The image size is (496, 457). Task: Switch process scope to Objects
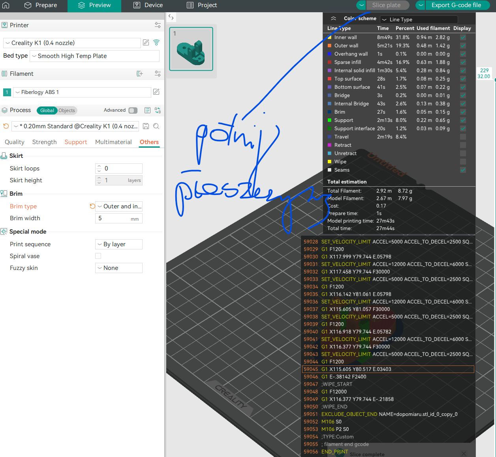[67, 111]
